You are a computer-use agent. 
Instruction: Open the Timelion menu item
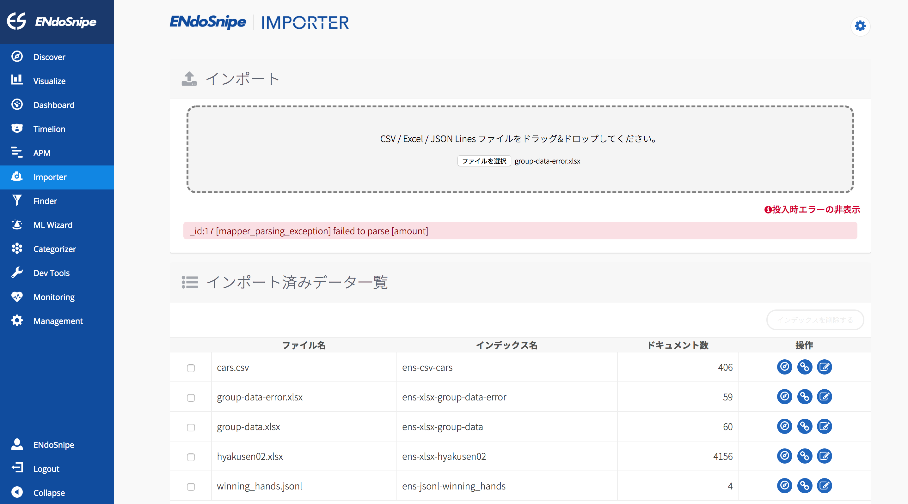(x=57, y=129)
